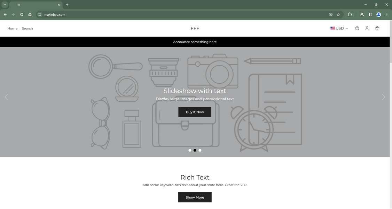The width and height of the screenshot is (392, 209).
Task: Open the shopping bag cart icon
Action: coord(377,28)
